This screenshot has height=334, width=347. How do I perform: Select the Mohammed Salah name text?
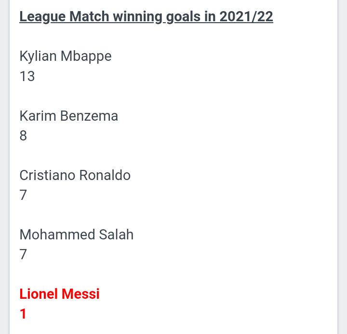pyautogui.click(x=76, y=235)
